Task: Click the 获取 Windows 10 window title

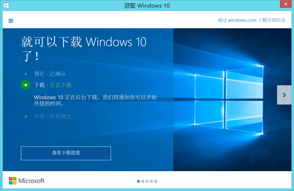Action: [x=147, y=6]
